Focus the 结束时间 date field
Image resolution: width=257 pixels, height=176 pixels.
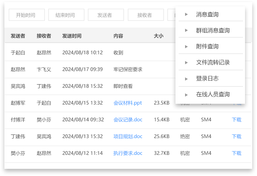66,15
